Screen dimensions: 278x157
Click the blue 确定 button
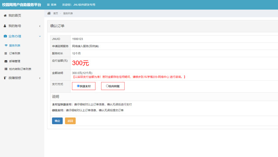(57, 121)
